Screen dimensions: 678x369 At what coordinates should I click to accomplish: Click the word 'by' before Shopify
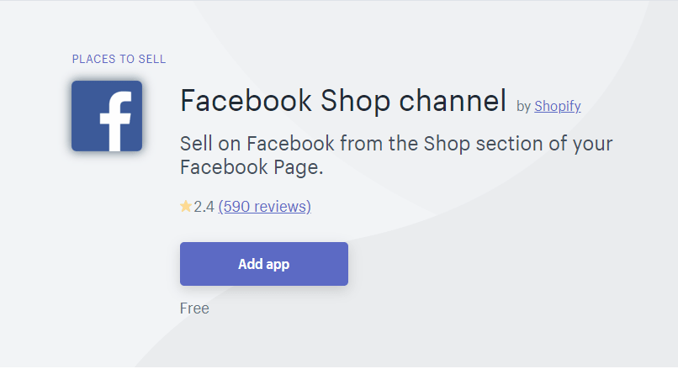[523, 106]
